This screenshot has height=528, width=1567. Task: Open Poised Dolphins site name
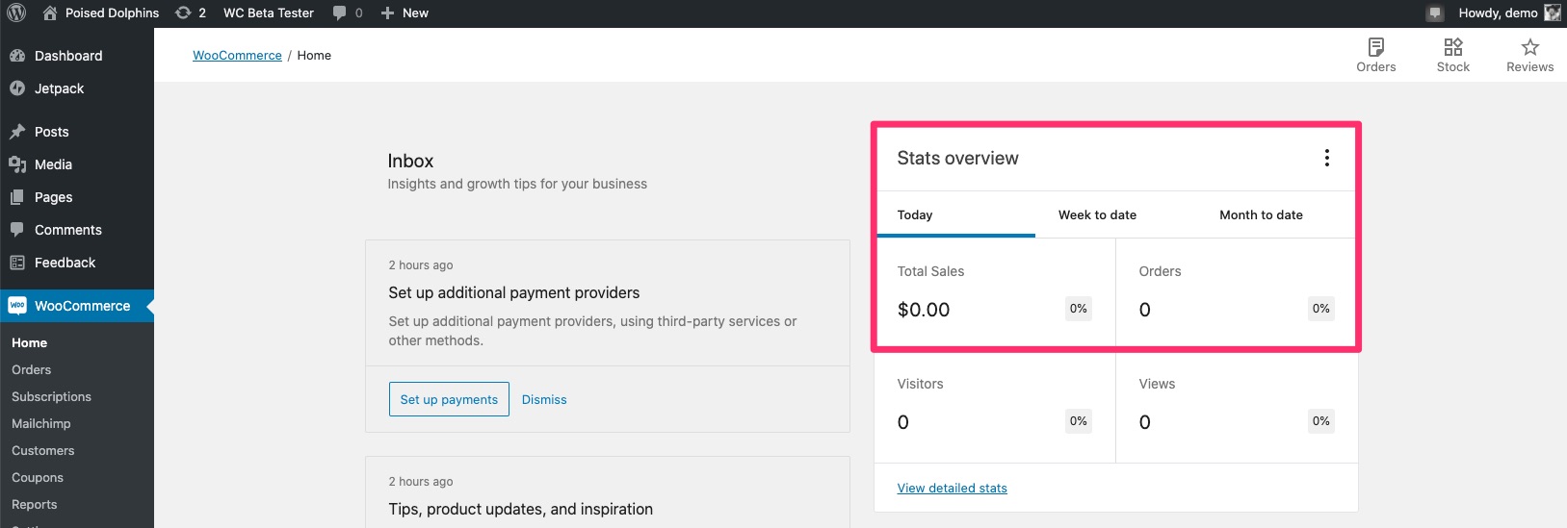point(112,13)
